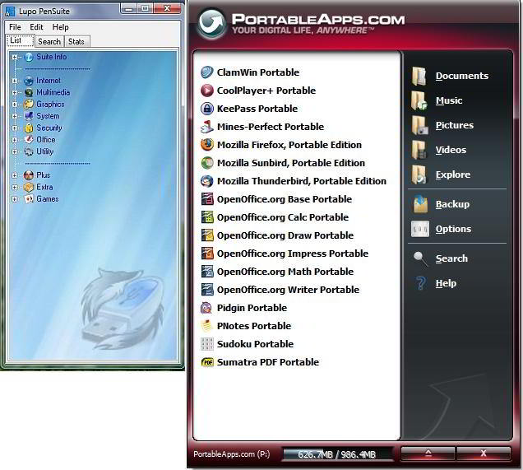This screenshot has width=523, height=470.
Task: Switch to the Stats tab
Action: point(76,41)
